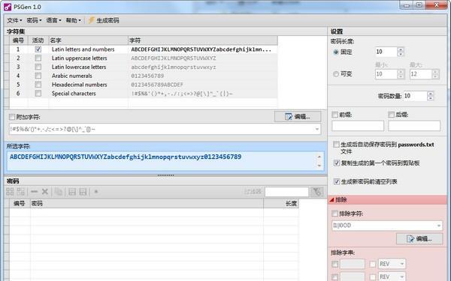Viewport: 451px width, 281px height.
Task: Select the 'Hexadecimal numbers' row name
Action: 80,85
